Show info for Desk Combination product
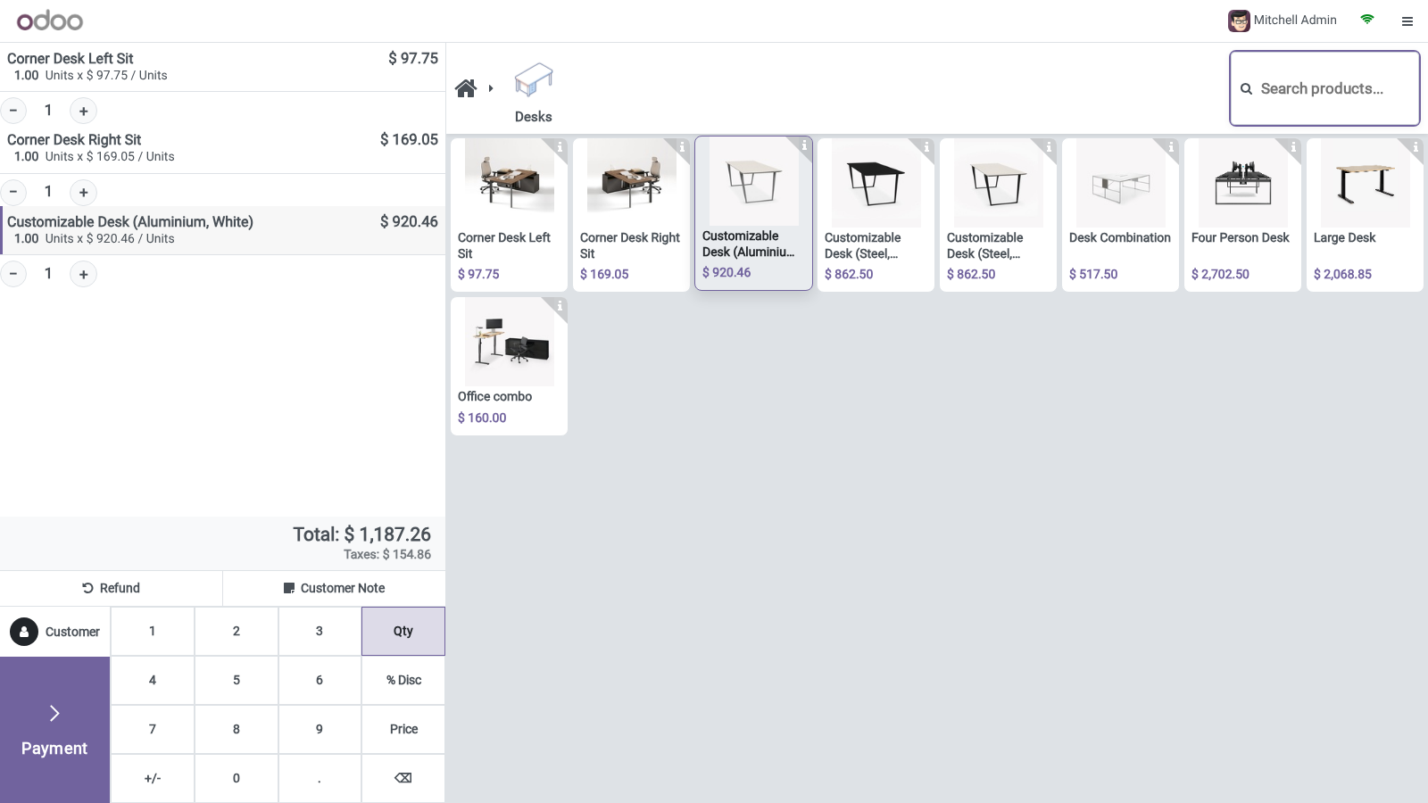 point(1171,146)
